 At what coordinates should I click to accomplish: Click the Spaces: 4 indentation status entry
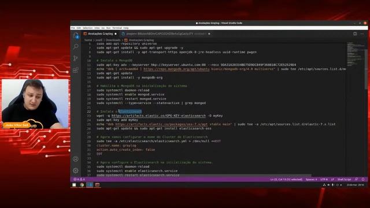tap(311, 180)
